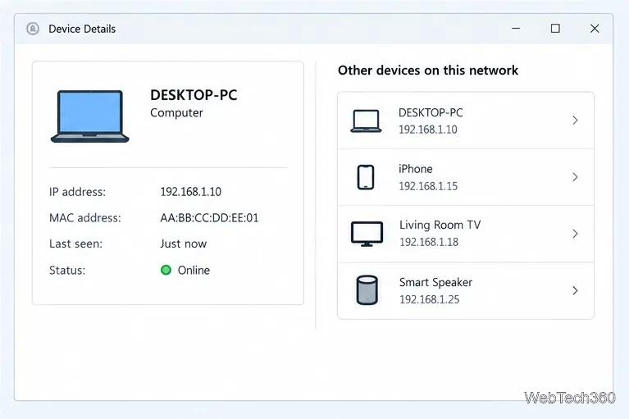Click IP 192.168.1.10 in the devices list
This screenshot has width=629, height=419.
(427, 130)
